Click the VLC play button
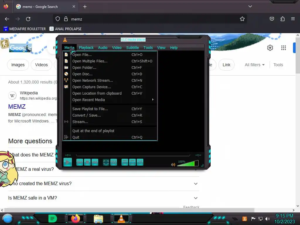Screen dimensions: 300x225 coord(68,162)
